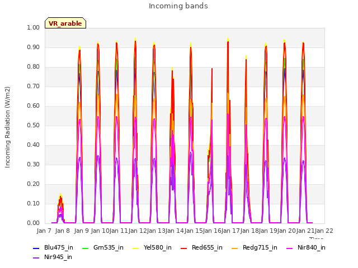The height and width of the screenshot is (268, 358).
Task: Click the Jan 7 x-axis tick label
Action: [44, 231]
